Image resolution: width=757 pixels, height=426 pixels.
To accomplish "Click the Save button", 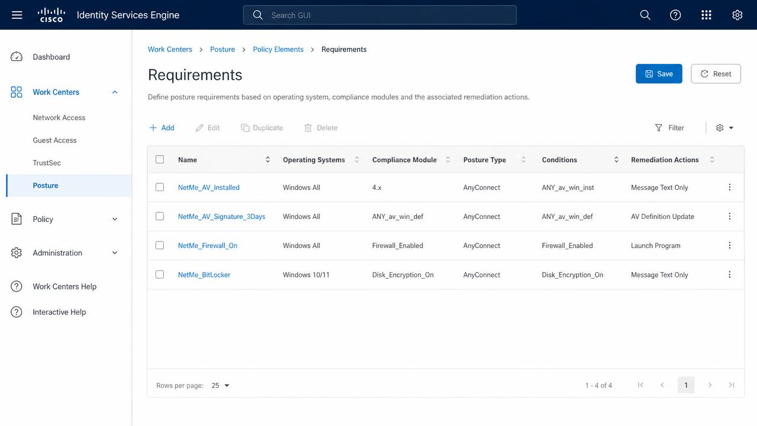I will [659, 74].
